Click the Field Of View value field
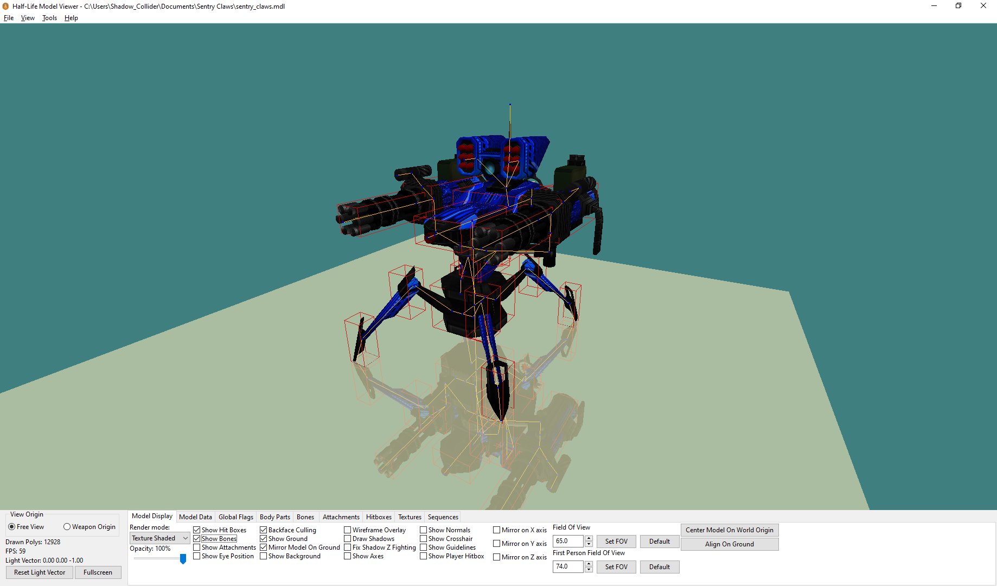The height and width of the screenshot is (586, 997). point(568,541)
